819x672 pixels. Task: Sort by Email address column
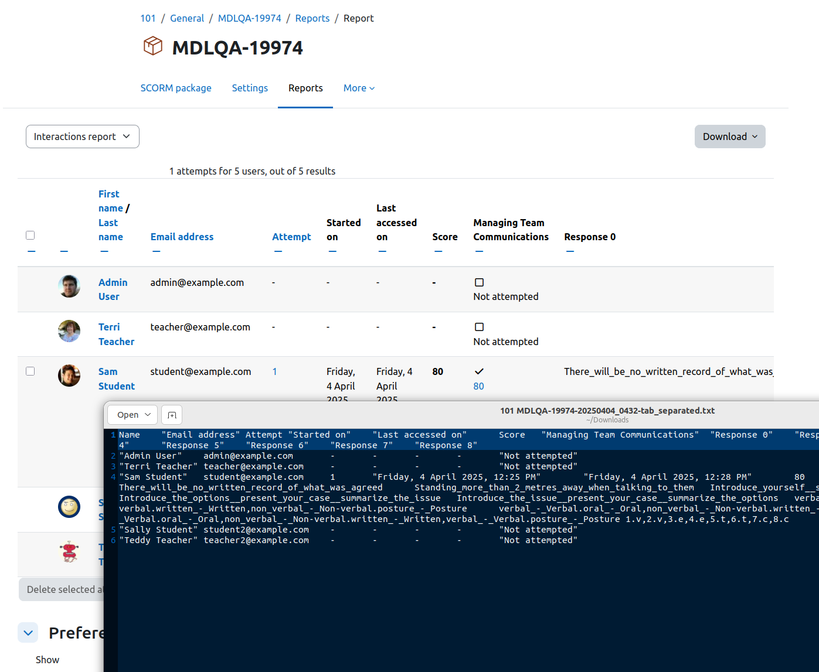click(182, 237)
